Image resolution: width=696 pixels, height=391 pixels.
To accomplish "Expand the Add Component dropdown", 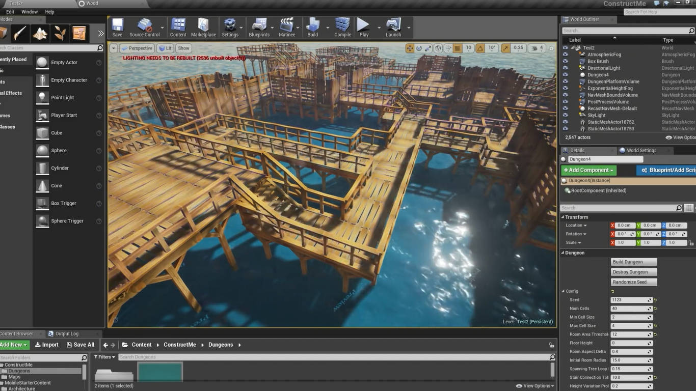I will point(588,170).
